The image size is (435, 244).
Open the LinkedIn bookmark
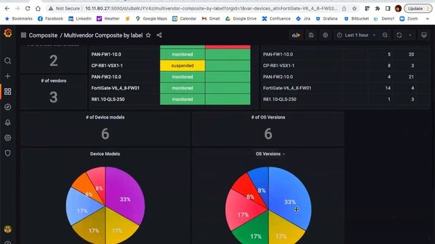click(x=80, y=18)
